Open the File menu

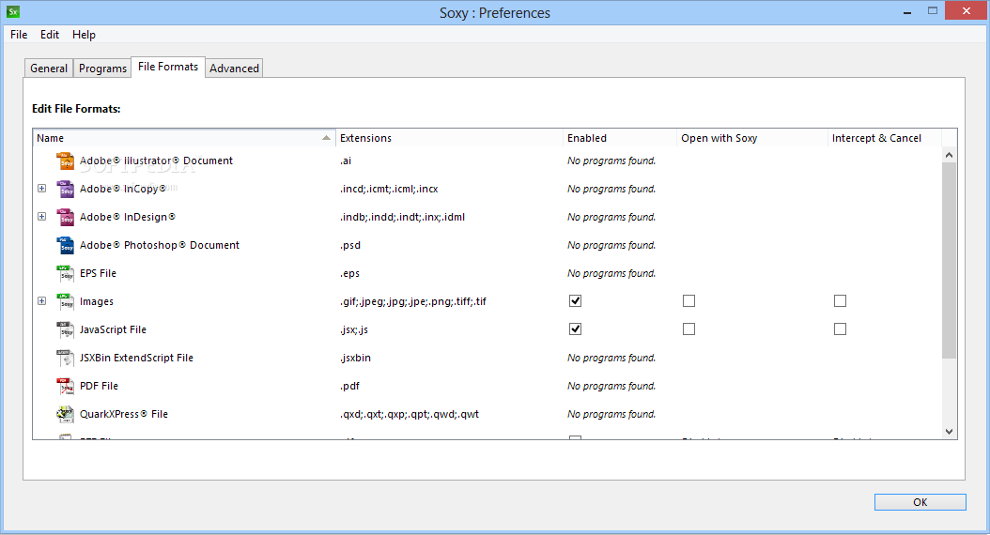pyautogui.click(x=19, y=35)
